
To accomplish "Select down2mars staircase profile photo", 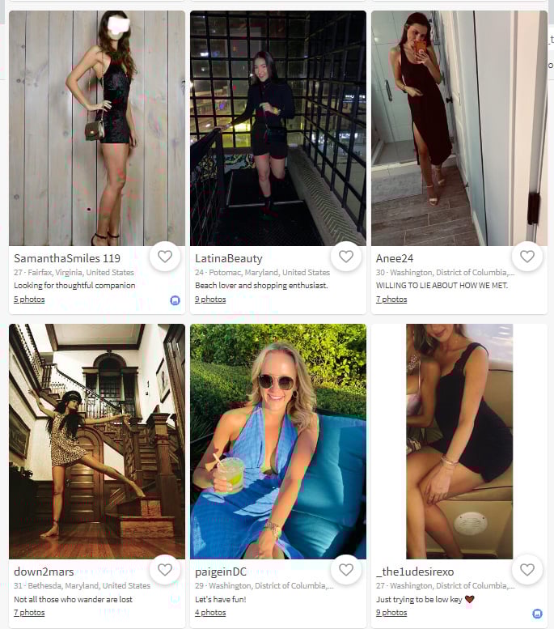I will click(97, 441).
